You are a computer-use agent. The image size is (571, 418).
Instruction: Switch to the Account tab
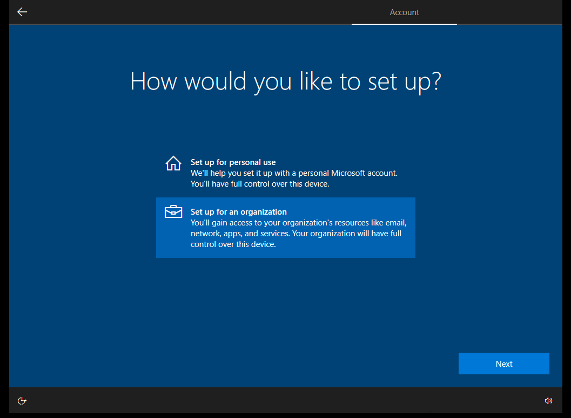[404, 12]
